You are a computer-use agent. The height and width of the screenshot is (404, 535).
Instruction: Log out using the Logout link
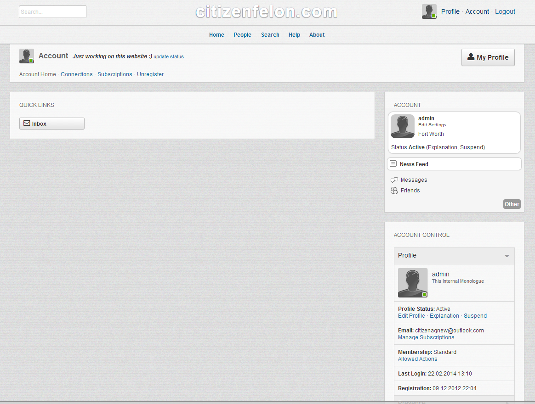pos(505,11)
